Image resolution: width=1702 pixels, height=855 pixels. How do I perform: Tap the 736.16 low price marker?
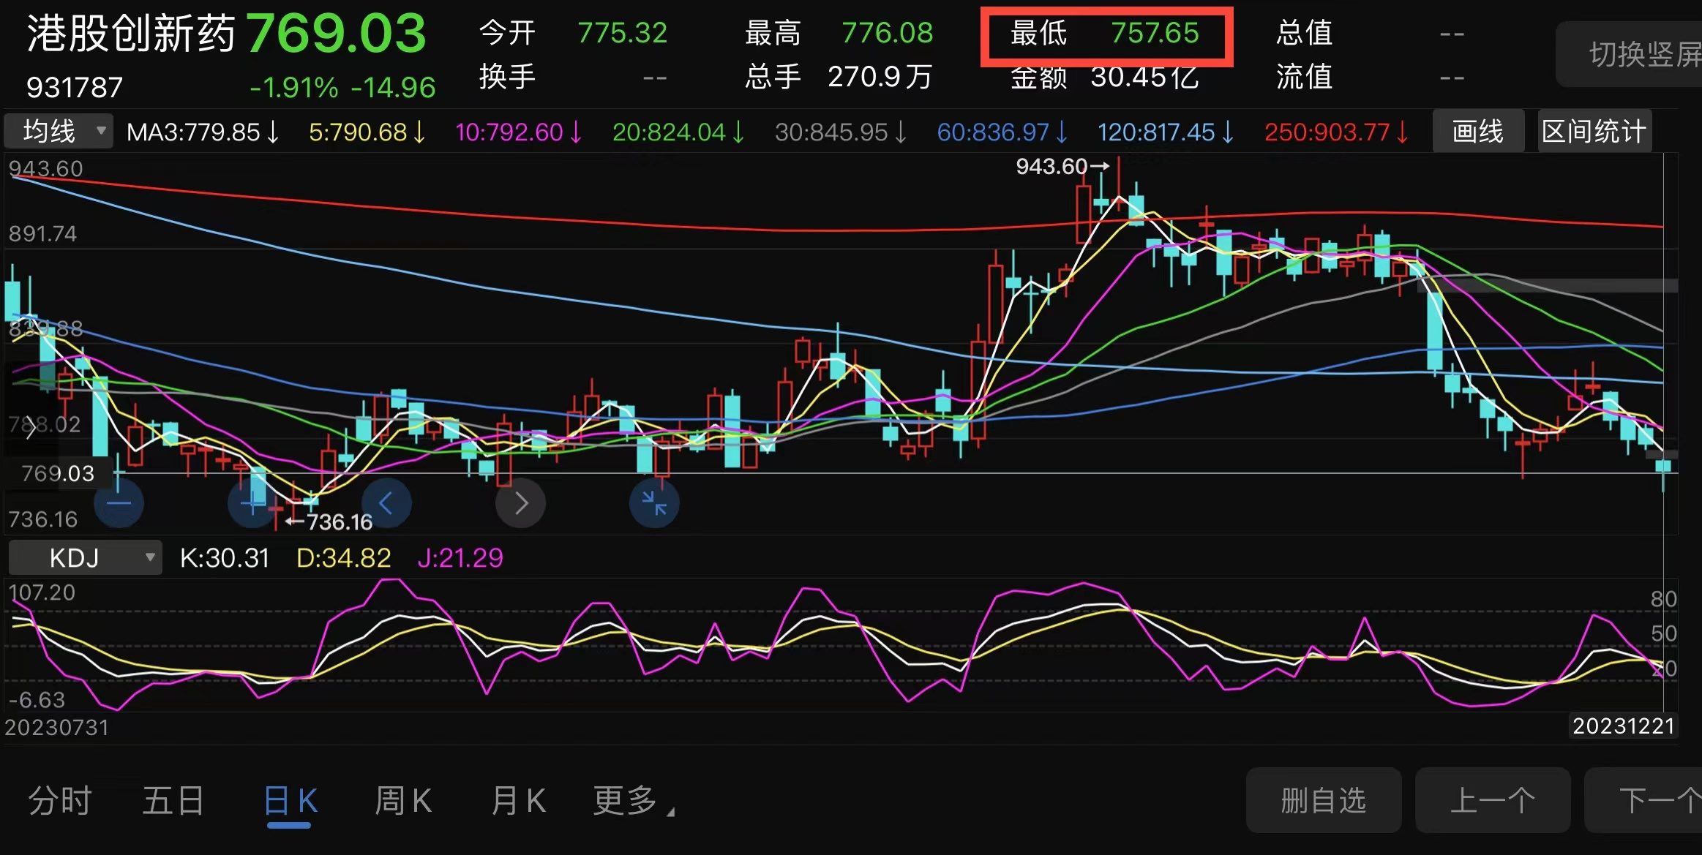[329, 521]
